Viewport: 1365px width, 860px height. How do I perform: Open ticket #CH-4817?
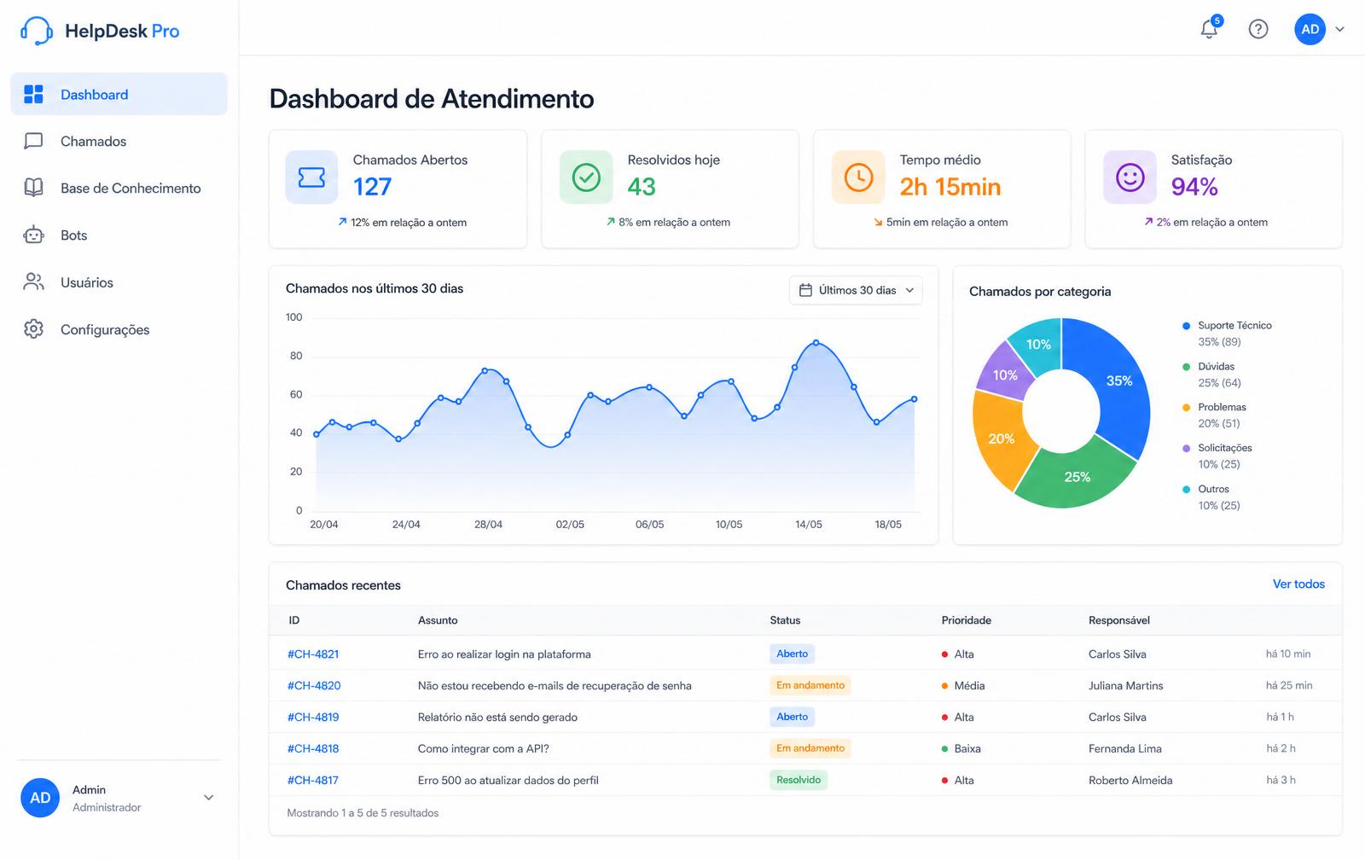click(x=313, y=781)
